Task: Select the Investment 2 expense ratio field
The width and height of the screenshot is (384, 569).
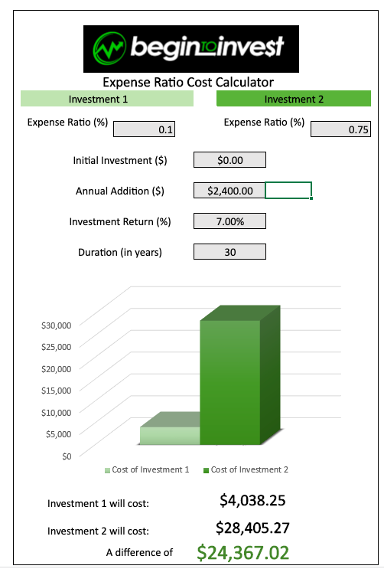Action: tap(340, 129)
